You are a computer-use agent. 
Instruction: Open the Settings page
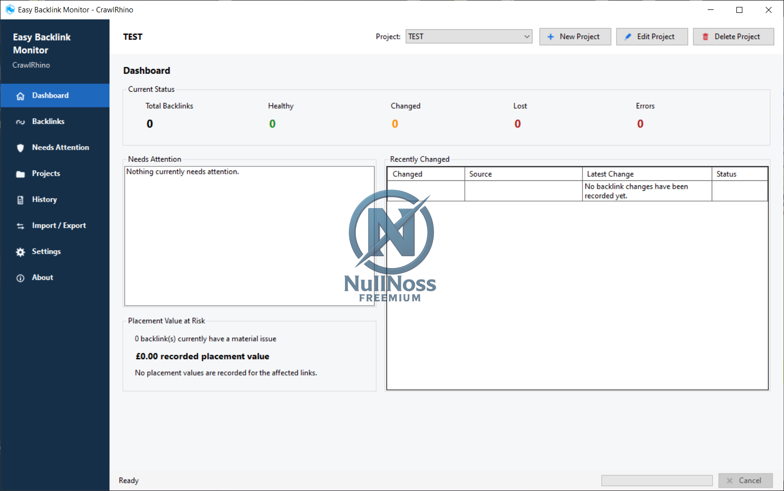(x=55, y=252)
